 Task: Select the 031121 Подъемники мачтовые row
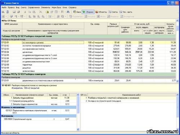[39, 112]
